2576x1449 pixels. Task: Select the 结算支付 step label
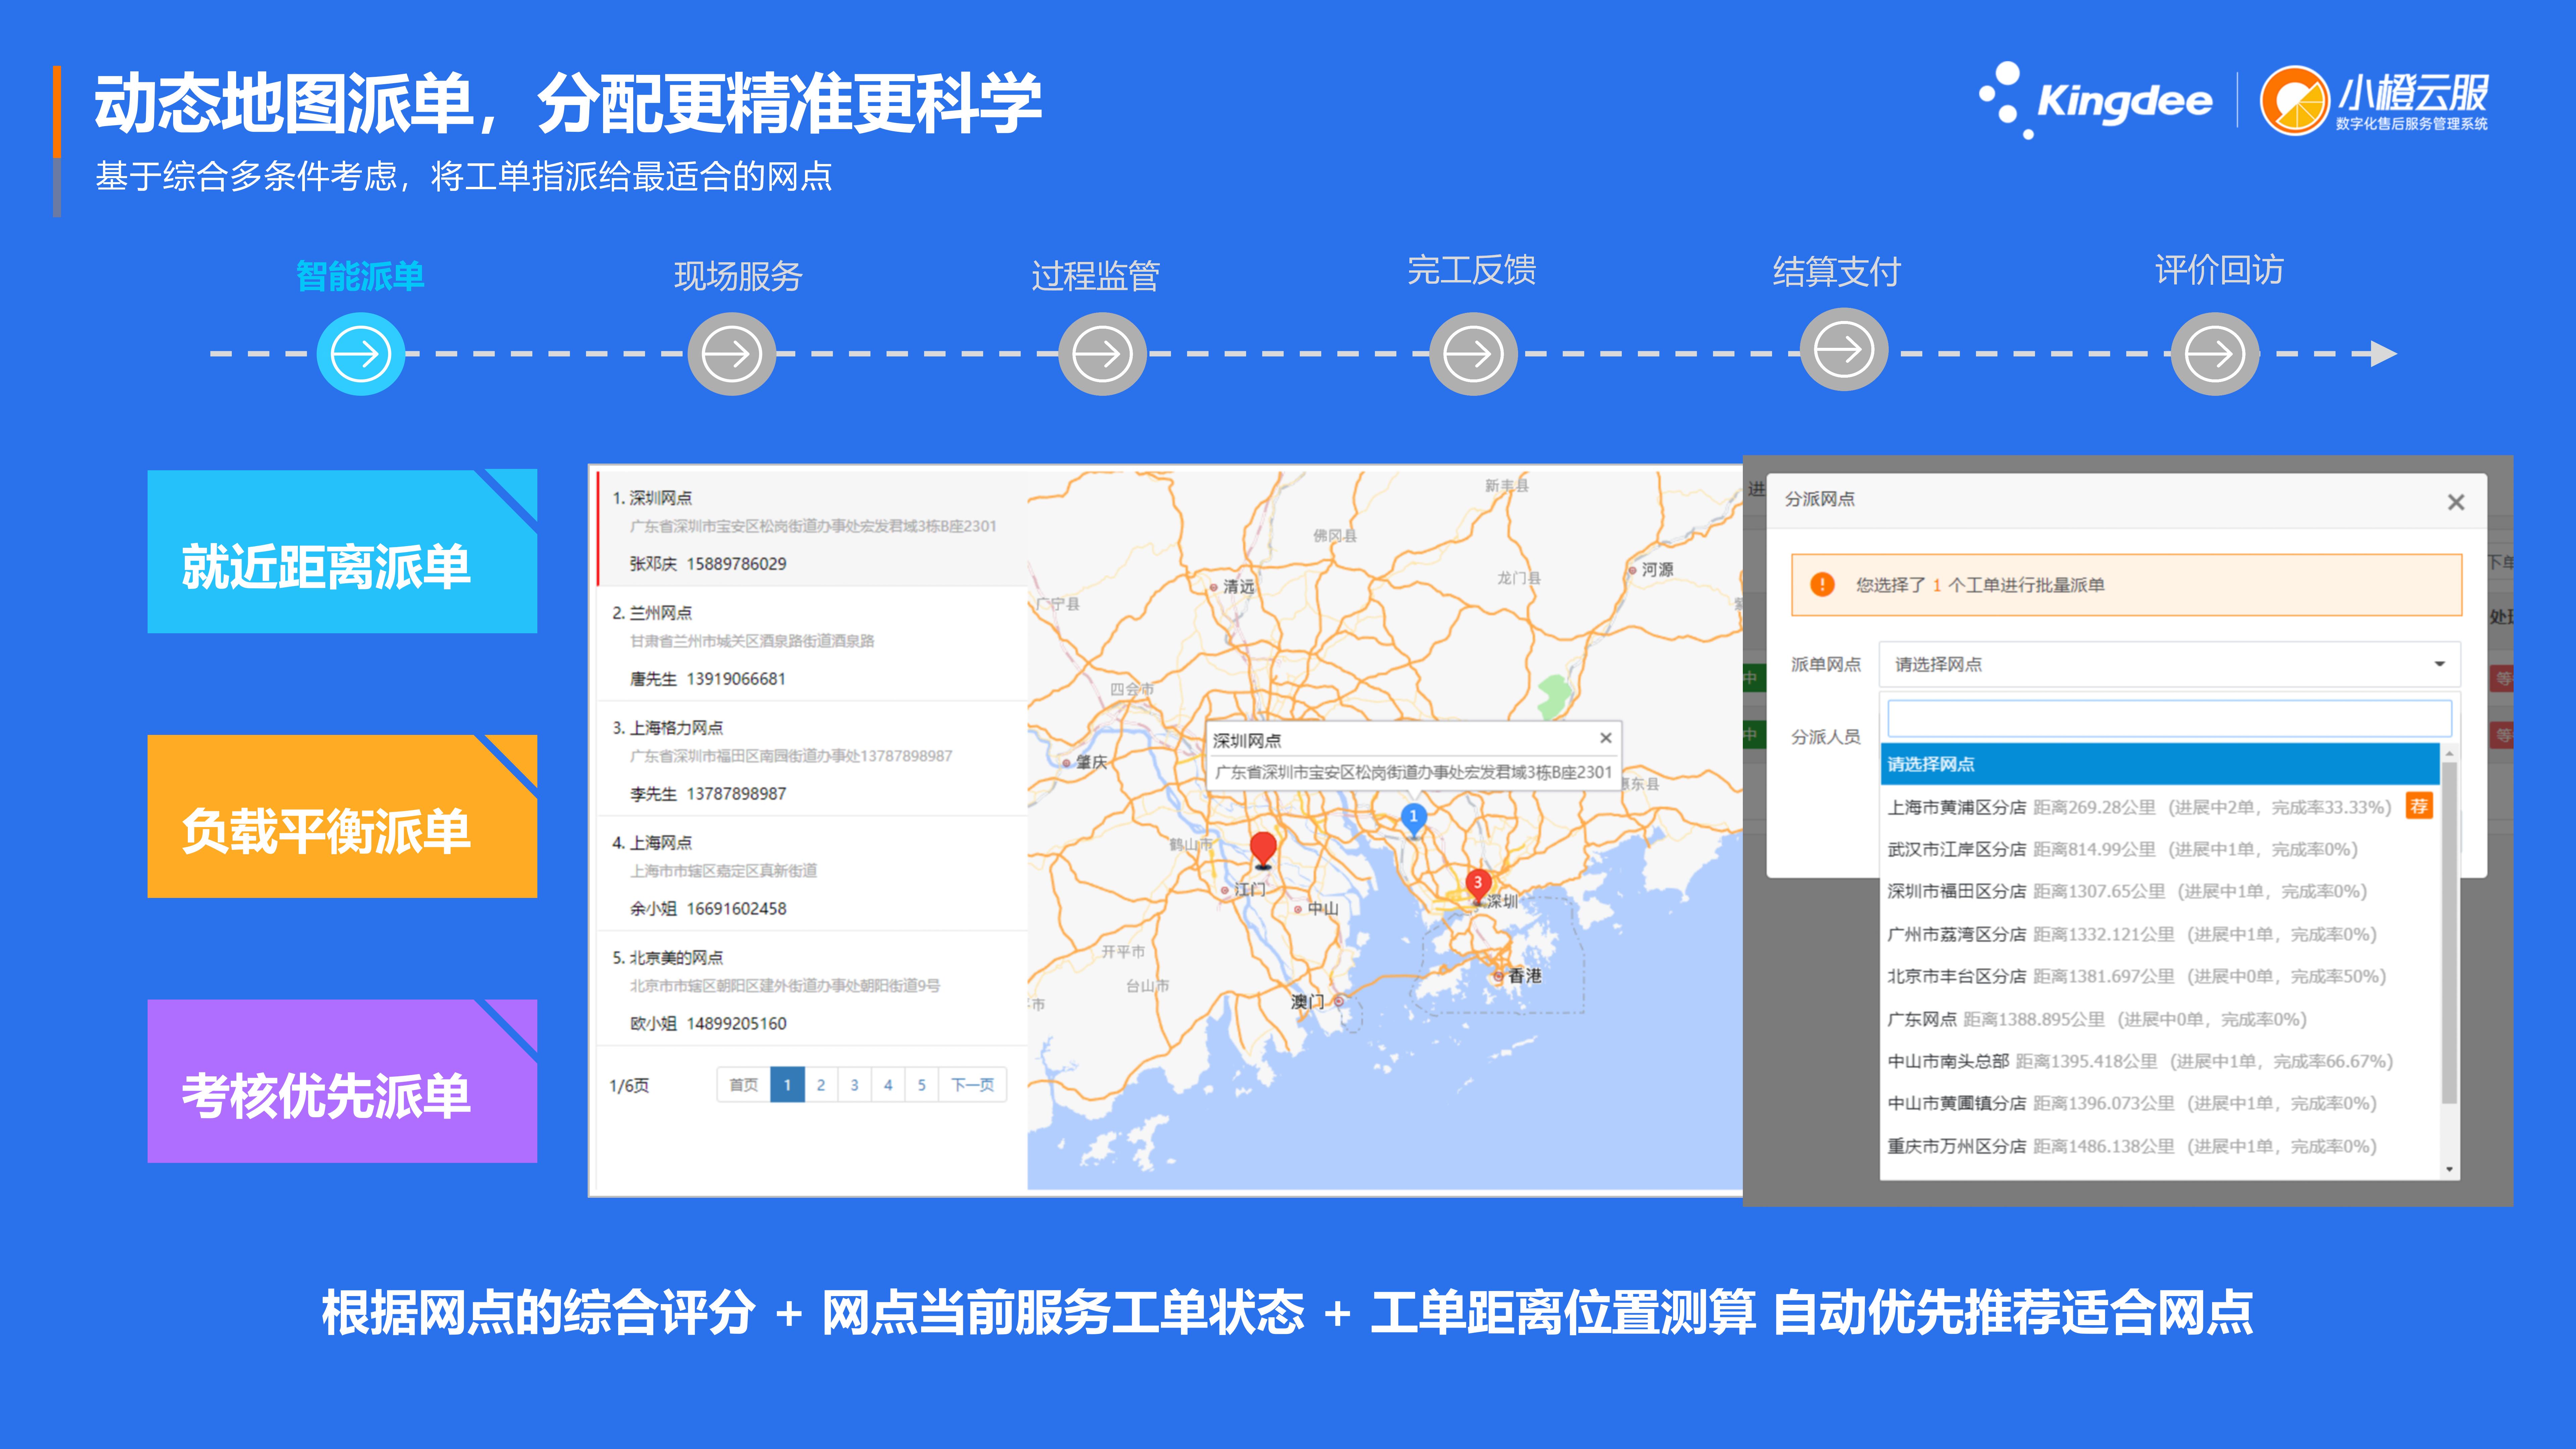[x=1837, y=272]
